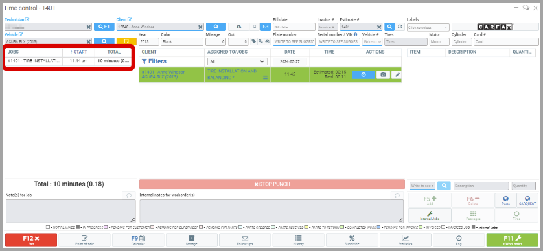The height and width of the screenshot is (251, 543).
Task: Click into the Plate number input field
Action: (x=294, y=42)
